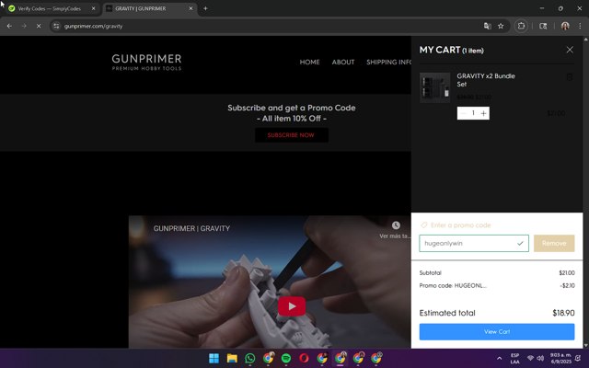Image resolution: width=589 pixels, height=368 pixels.
Task: Open a new browser tab
Action: [x=205, y=8]
